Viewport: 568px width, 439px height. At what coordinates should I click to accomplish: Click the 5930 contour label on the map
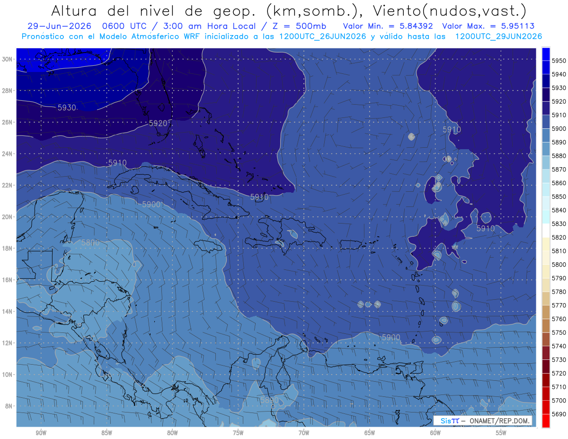tap(67, 108)
